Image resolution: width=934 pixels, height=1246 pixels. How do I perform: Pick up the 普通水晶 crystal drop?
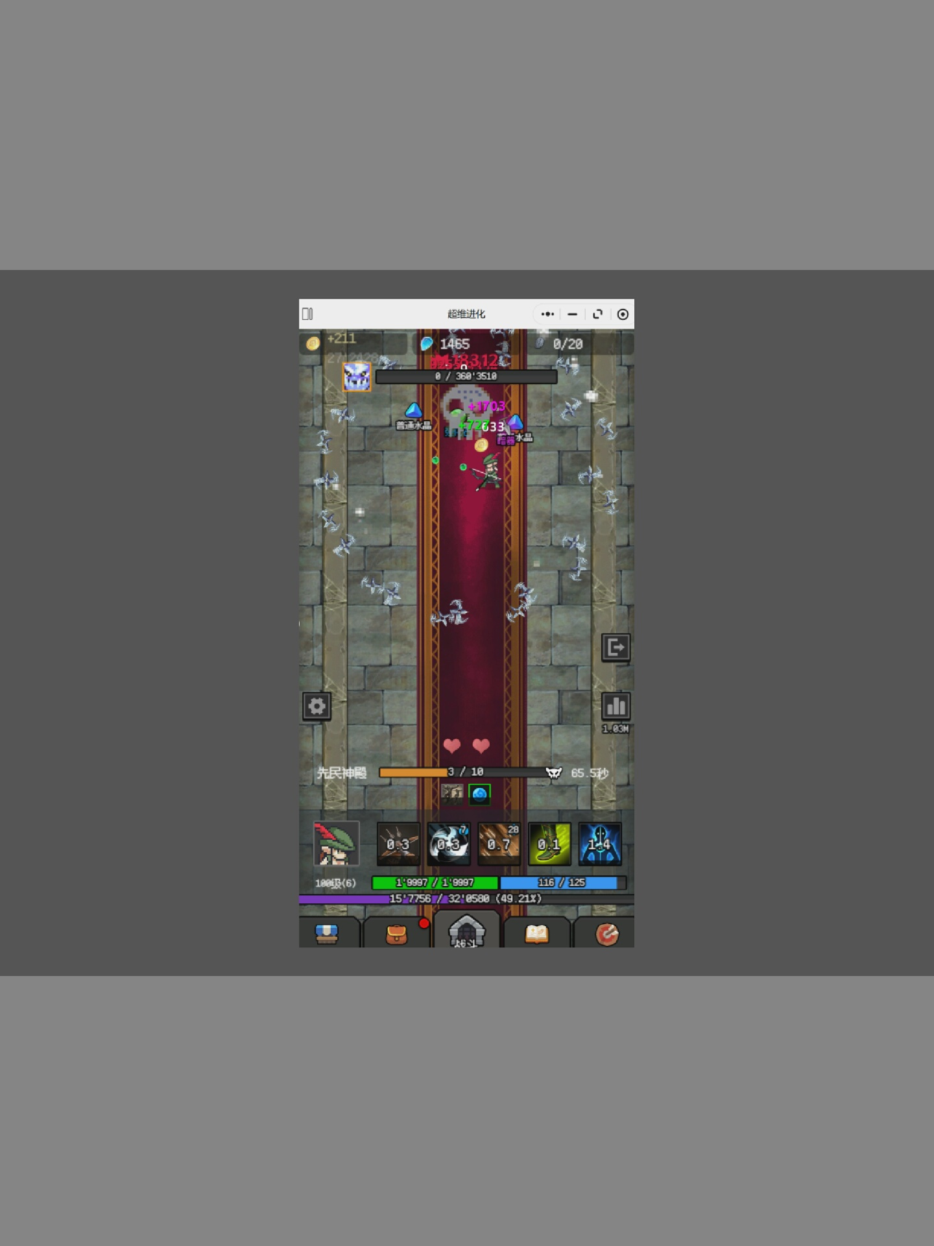coord(413,416)
